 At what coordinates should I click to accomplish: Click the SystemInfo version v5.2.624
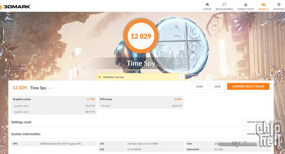(218, 149)
